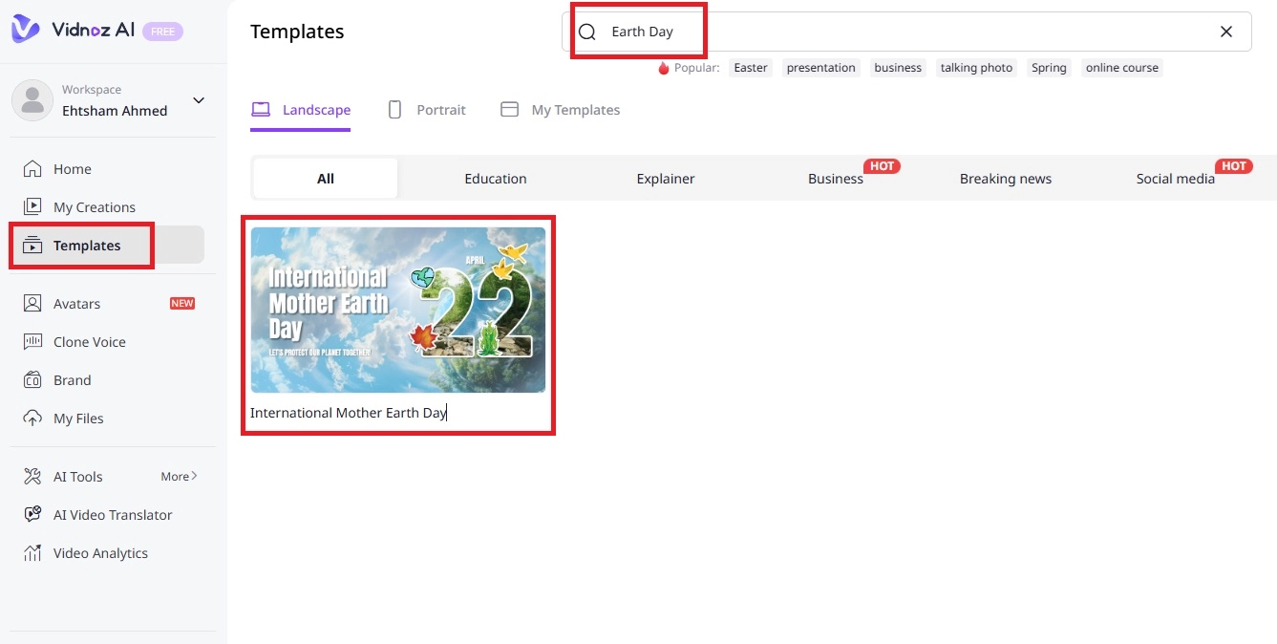Select the AI Video Translator icon
Viewport: 1277px width, 644px height.
pos(33,514)
